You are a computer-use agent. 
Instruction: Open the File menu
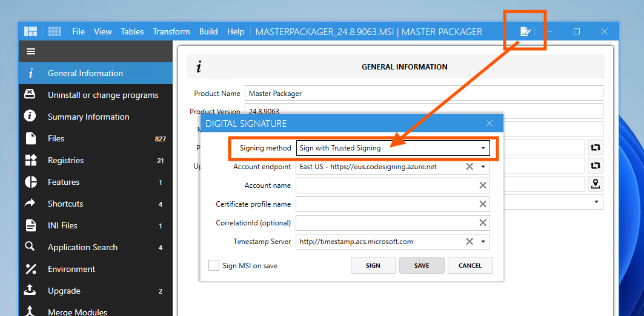[78, 31]
